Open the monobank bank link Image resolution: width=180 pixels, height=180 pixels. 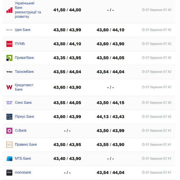(23, 172)
